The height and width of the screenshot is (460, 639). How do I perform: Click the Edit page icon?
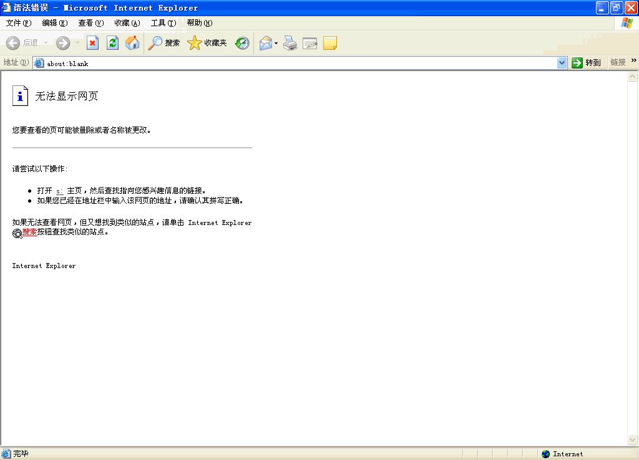[x=310, y=43]
